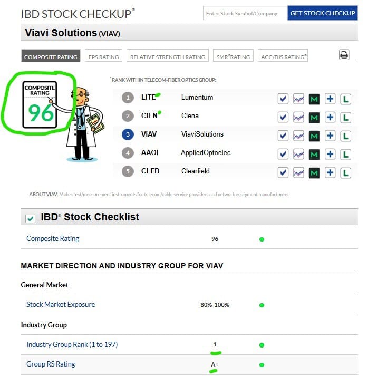Open the chart icon for ViaviSolutions

tap(298, 136)
